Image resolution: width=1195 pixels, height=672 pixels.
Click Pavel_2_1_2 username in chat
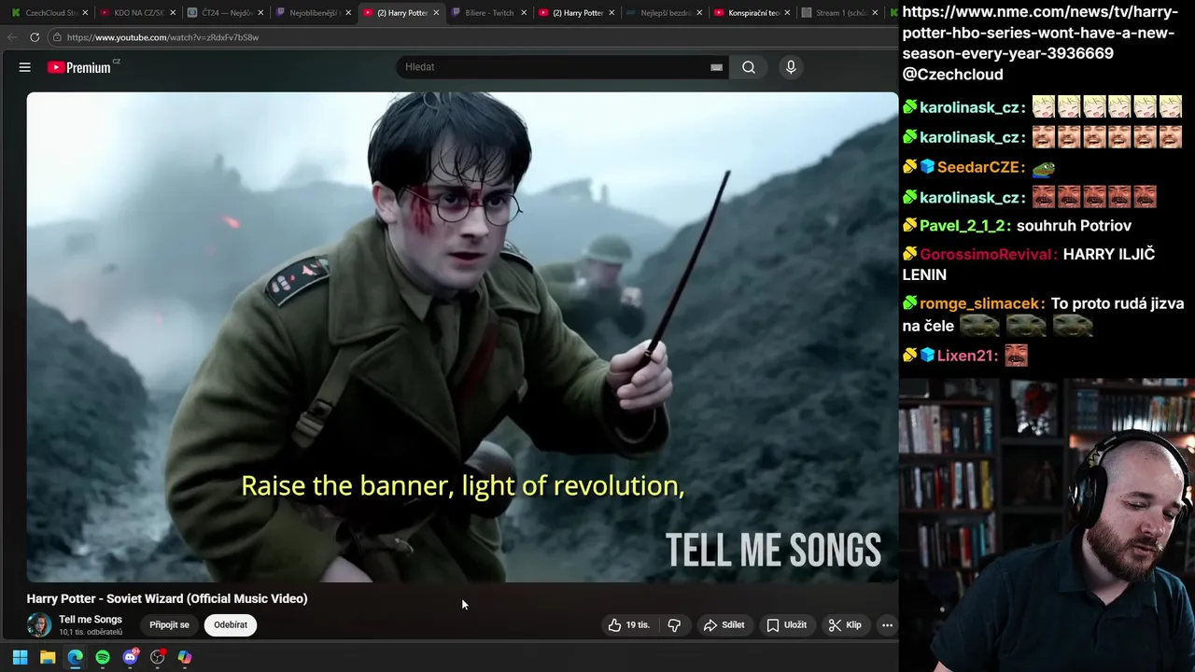[x=964, y=226]
